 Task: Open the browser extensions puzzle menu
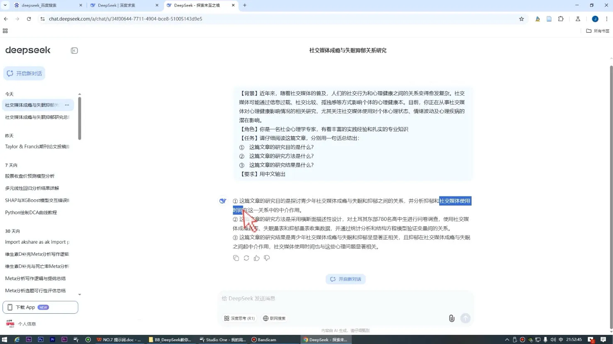tap(561, 19)
